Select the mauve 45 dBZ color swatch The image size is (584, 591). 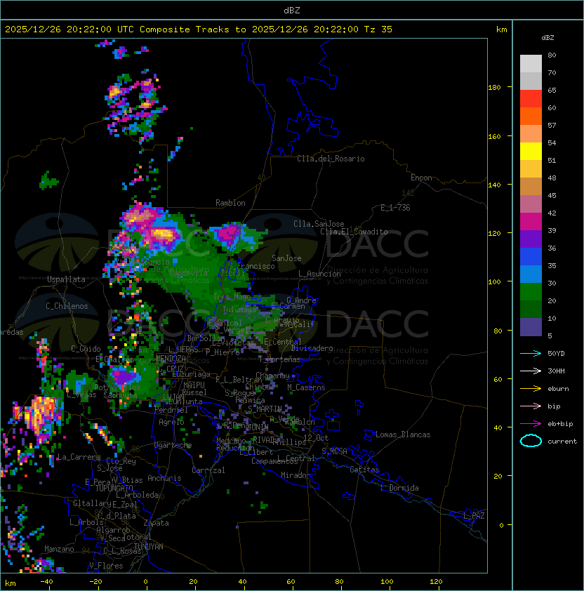531,204
